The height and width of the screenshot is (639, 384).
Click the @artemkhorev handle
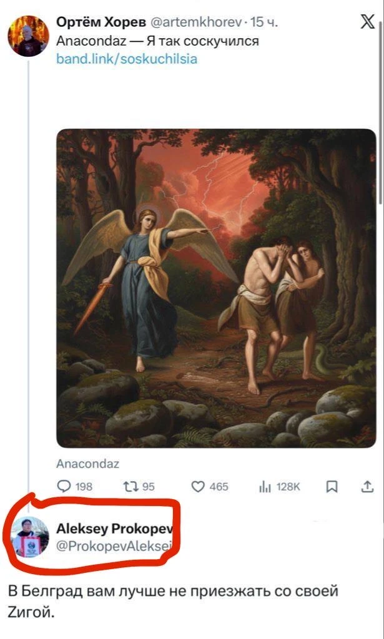194,23
